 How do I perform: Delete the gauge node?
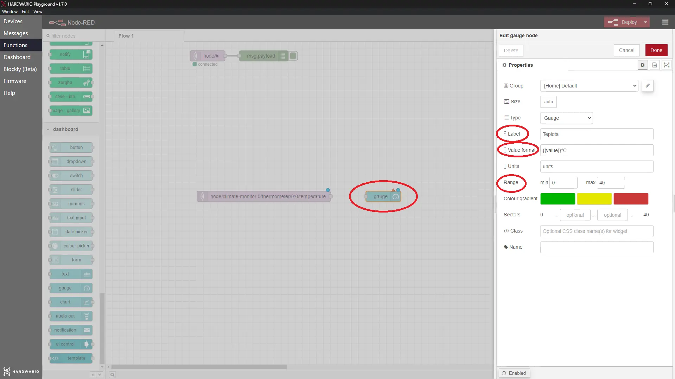[511, 51]
